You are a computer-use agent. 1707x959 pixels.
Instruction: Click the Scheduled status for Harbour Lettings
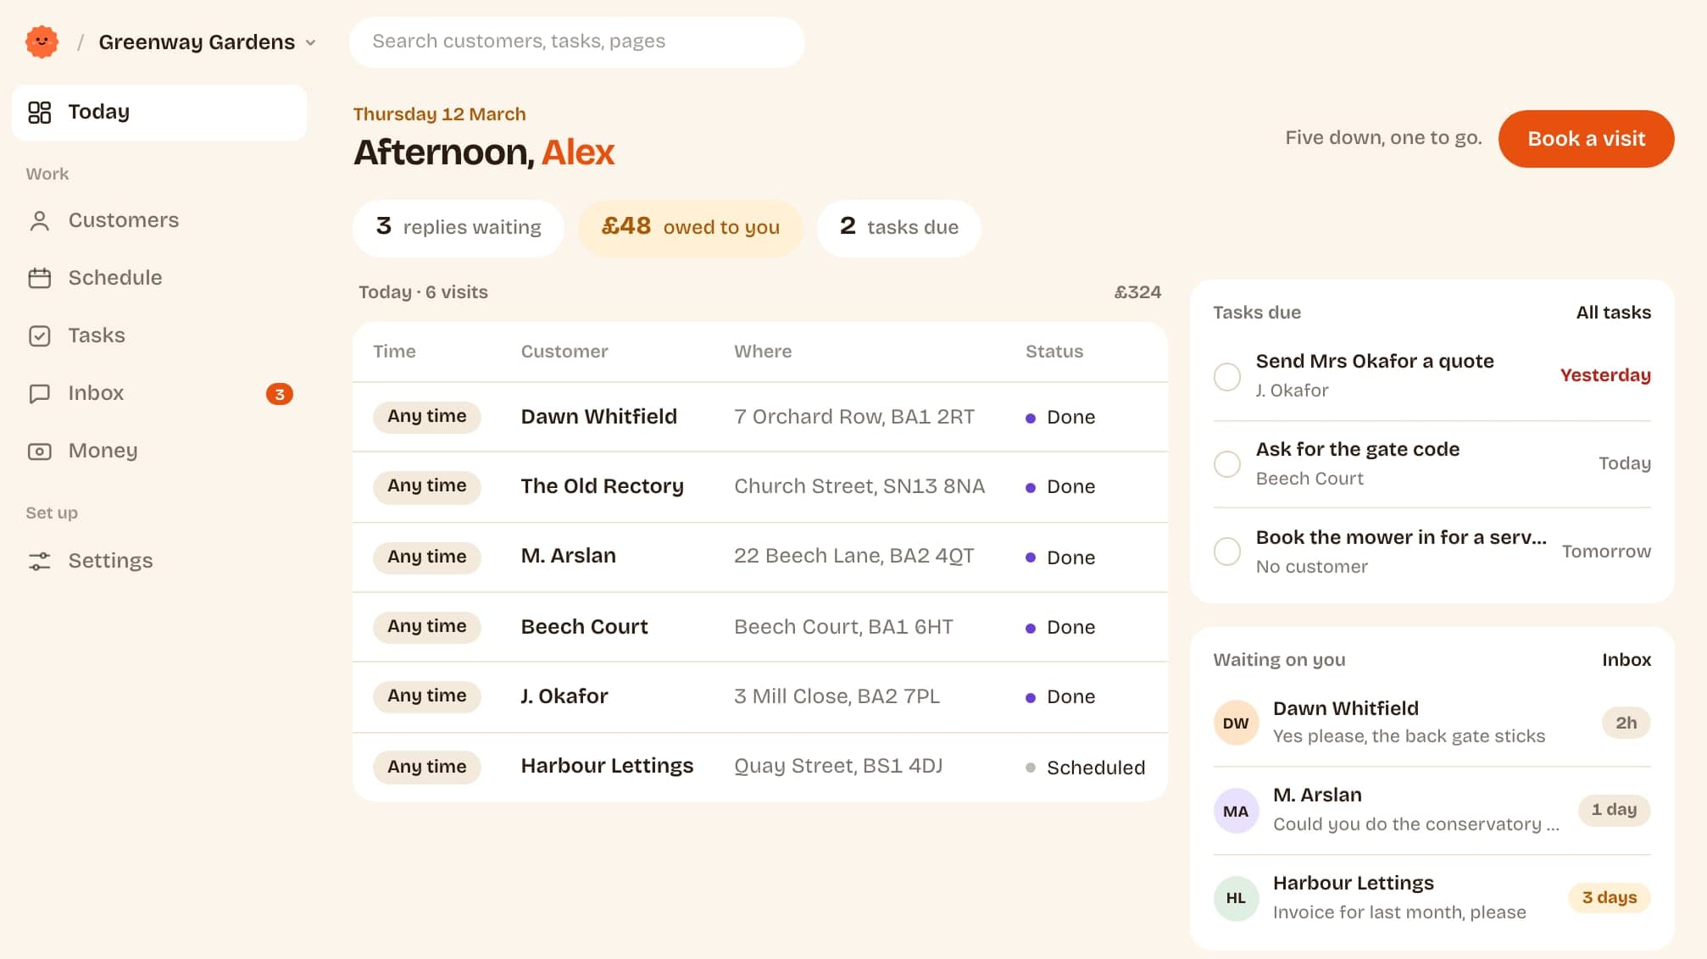[x=1085, y=768]
